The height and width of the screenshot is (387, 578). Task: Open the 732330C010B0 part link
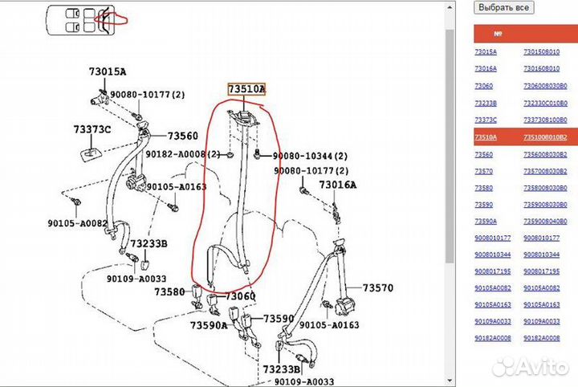click(x=545, y=103)
